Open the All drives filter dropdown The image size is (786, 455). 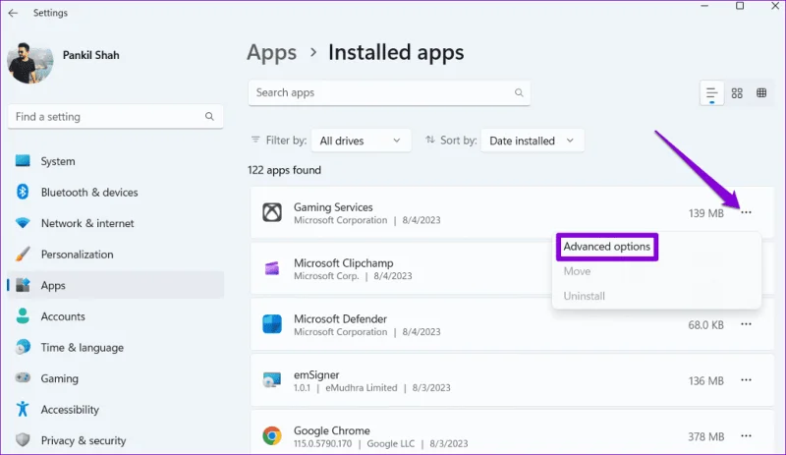tap(361, 141)
